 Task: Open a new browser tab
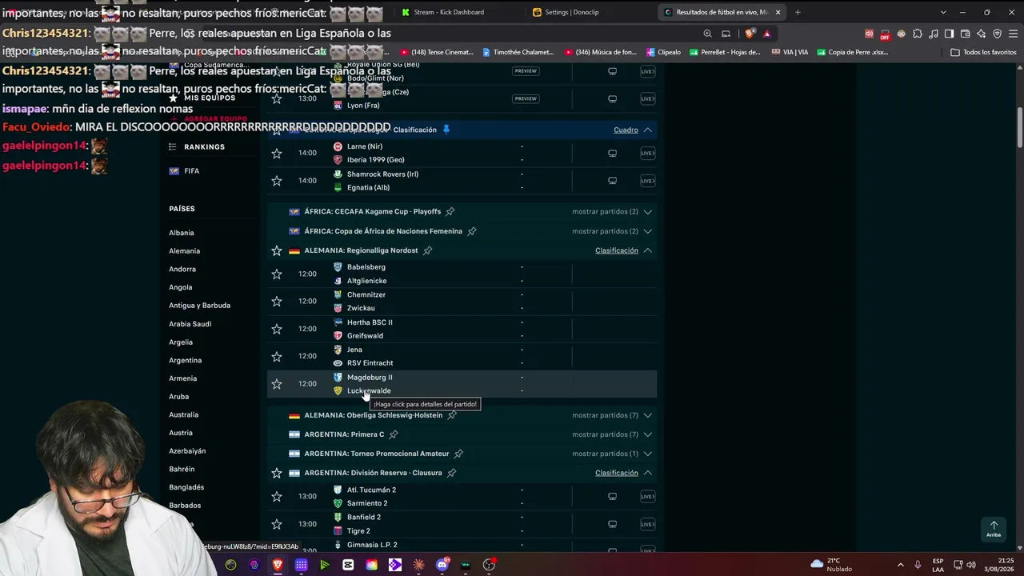click(798, 12)
